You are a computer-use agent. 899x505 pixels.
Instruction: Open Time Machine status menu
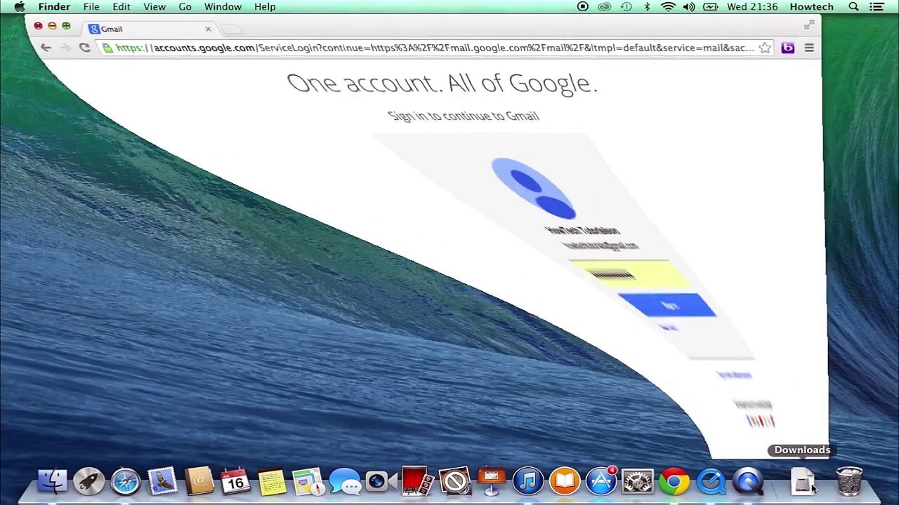(626, 7)
